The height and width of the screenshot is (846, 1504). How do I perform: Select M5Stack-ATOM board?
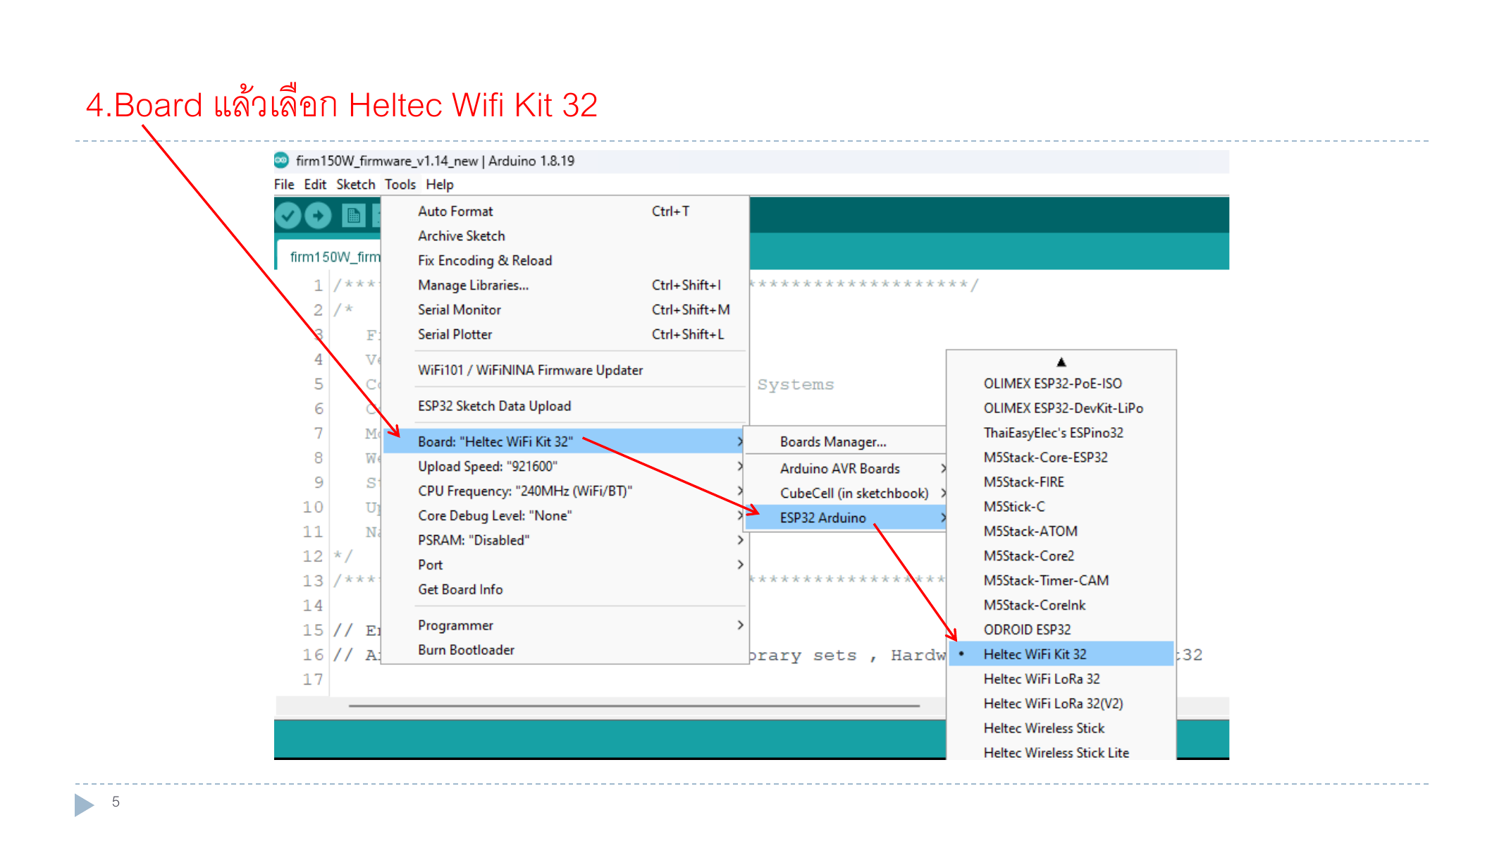(x=1061, y=532)
